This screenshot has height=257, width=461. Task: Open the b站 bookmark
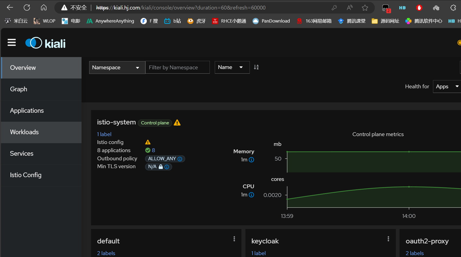click(x=173, y=21)
